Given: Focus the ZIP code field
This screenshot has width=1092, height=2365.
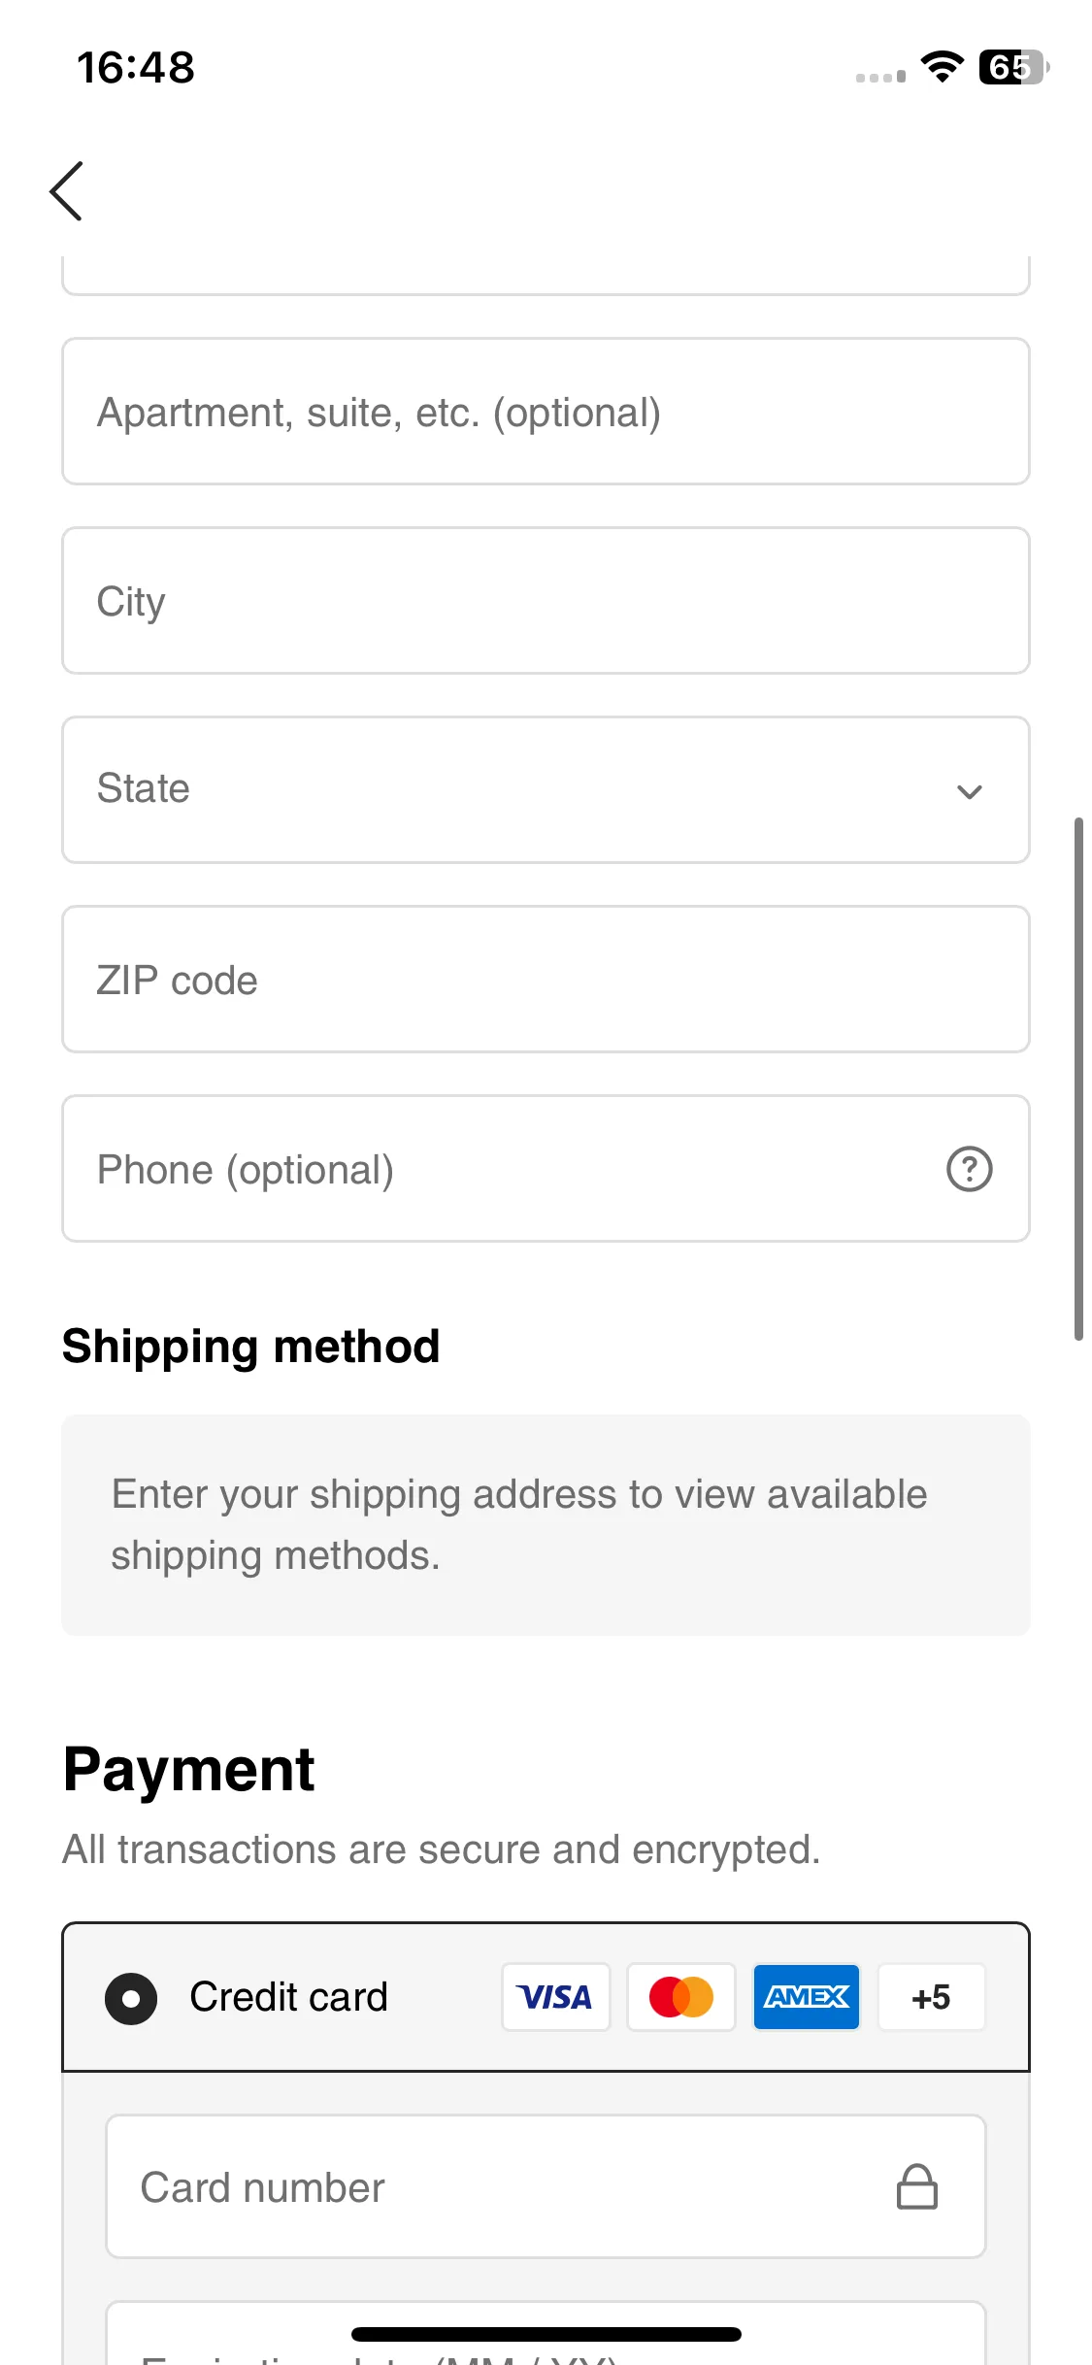Looking at the screenshot, I should 546,979.
